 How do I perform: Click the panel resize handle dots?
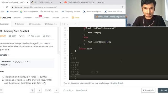[60, 53]
